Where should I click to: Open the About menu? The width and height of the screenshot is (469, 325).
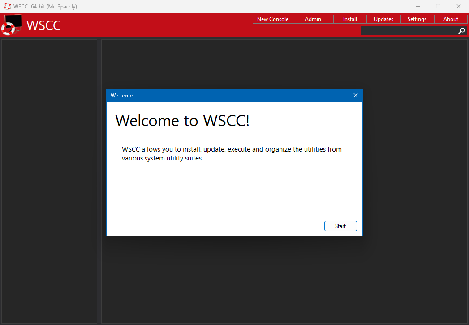(451, 19)
